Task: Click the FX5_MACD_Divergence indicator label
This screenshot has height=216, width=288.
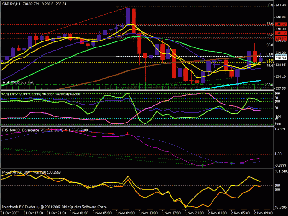Action: pos(45,130)
